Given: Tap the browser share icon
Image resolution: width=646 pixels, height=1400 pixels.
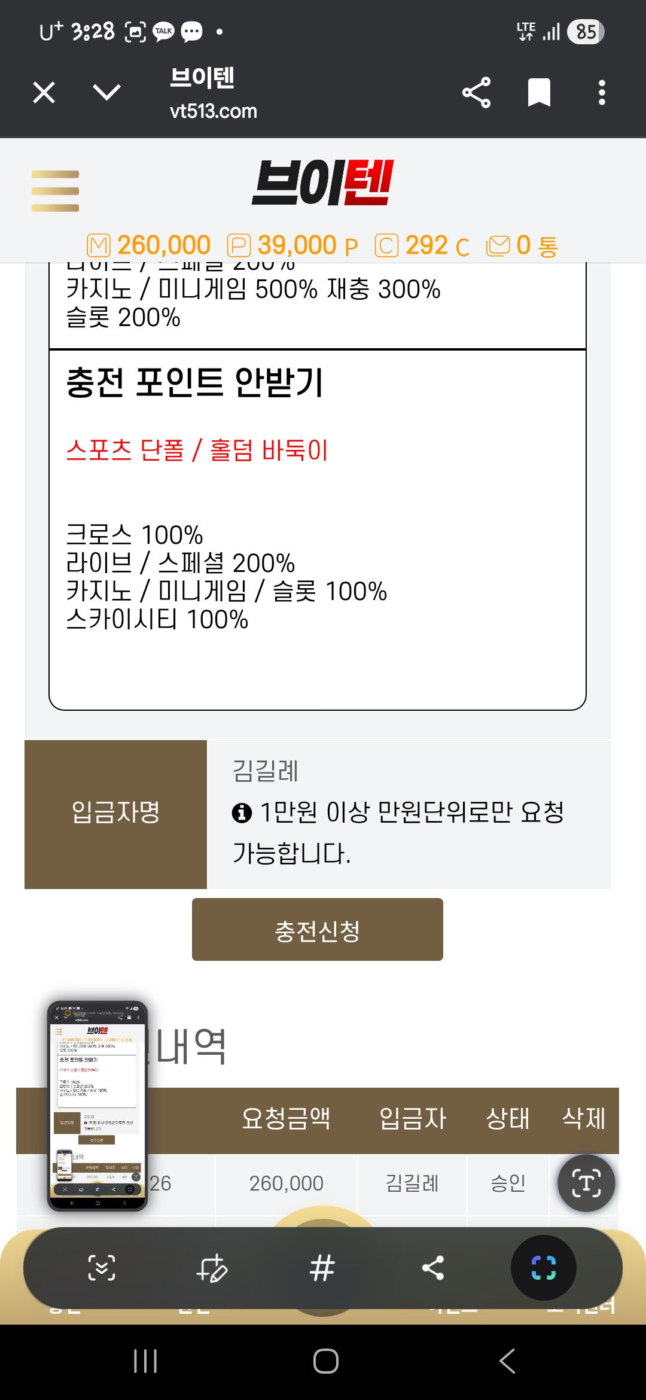Looking at the screenshot, I should pyautogui.click(x=476, y=93).
